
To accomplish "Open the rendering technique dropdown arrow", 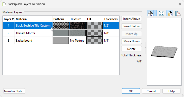I will pyautogui.click(x=155, y=13).
